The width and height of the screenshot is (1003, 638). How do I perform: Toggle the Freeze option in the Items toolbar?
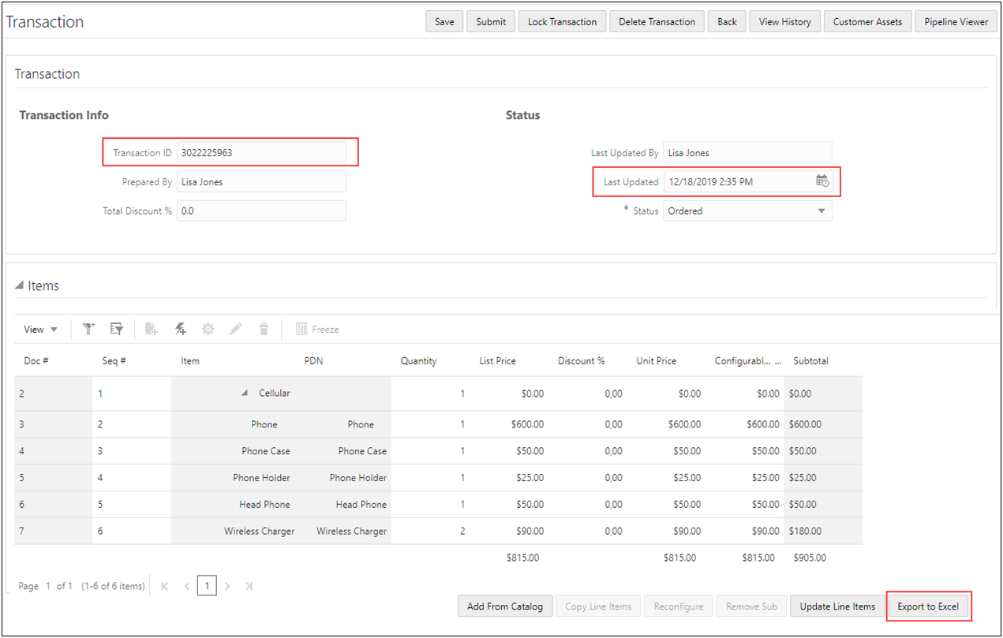click(317, 329)
